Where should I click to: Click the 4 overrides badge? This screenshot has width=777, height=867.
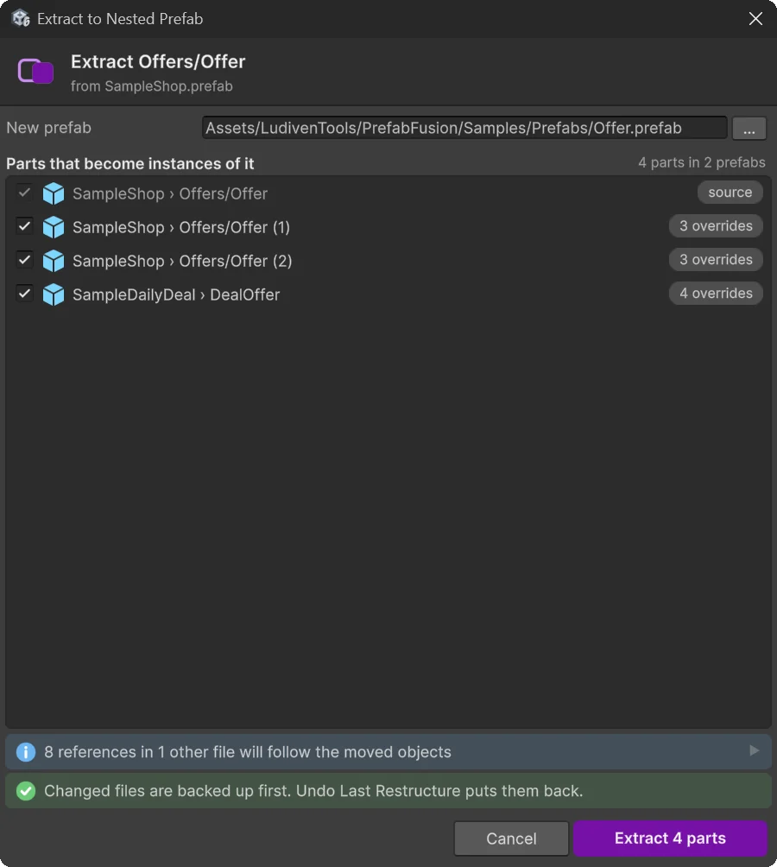pos(716,293)
